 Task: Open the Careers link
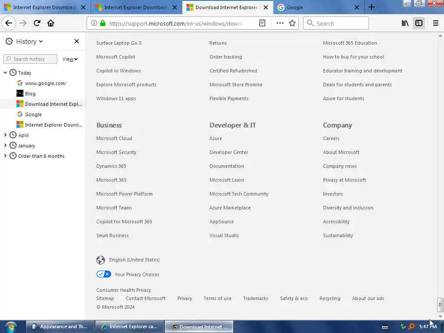(x=331, y=138)
